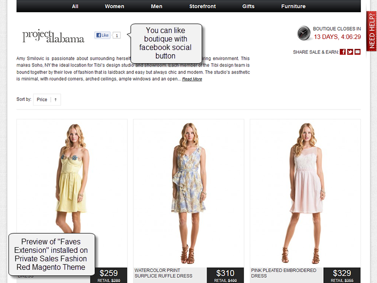377x283 pixels.
Task: Open the Women menu category
Action: point(115,6)
